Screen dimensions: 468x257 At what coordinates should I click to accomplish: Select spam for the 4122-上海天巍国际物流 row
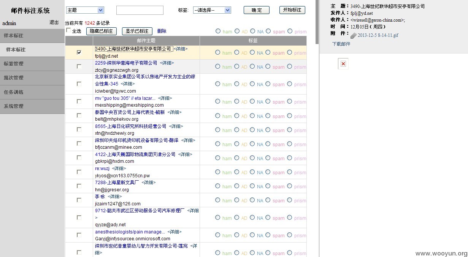tap(268, 158)
